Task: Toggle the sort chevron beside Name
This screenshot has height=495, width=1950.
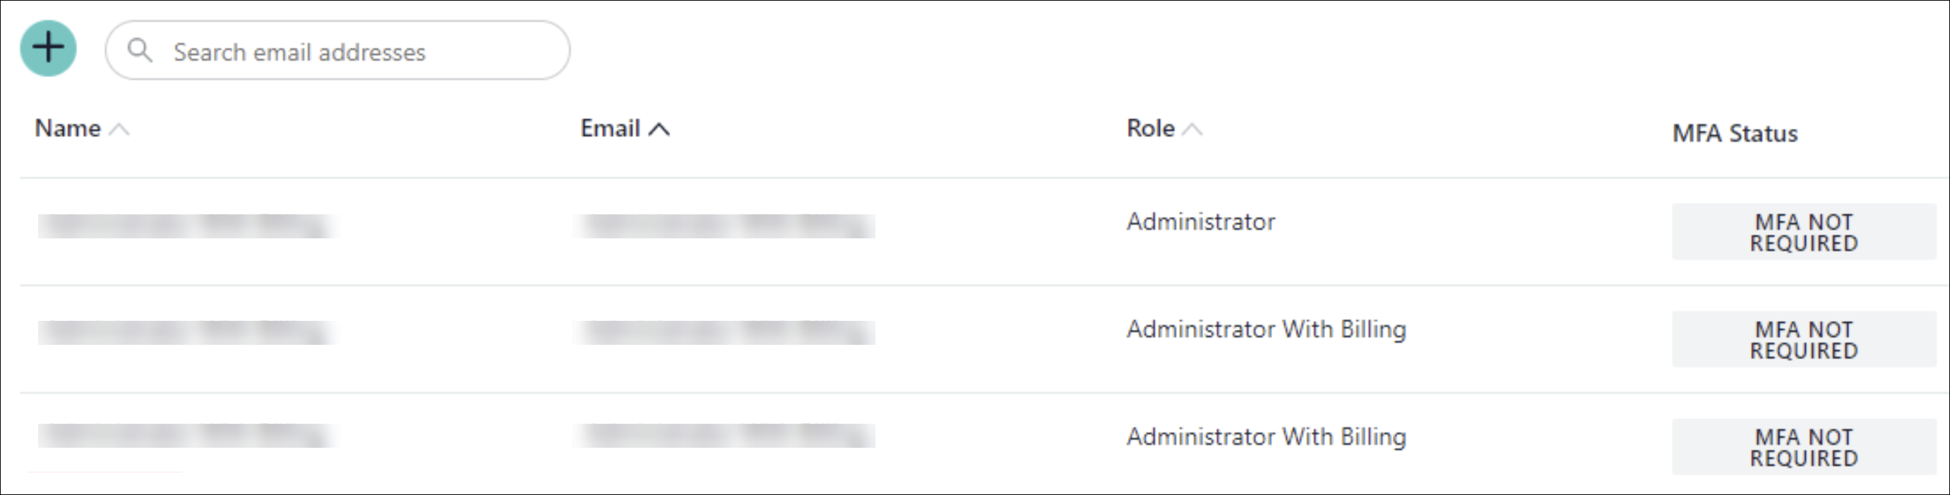Action: pos(119,130)
